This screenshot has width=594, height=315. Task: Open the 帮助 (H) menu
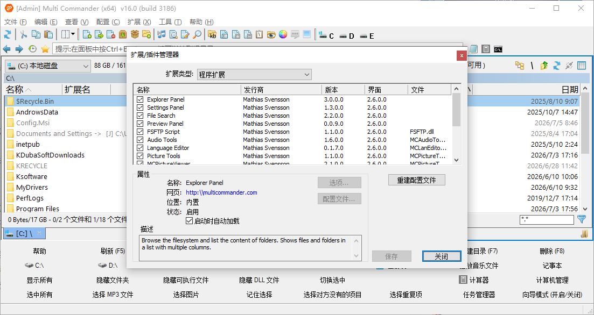(201, 22)
